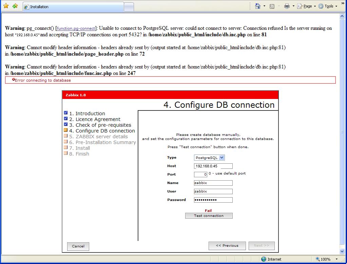Expand the zoom level dropdown arrow
347x264 pixels.
[336, 259]
